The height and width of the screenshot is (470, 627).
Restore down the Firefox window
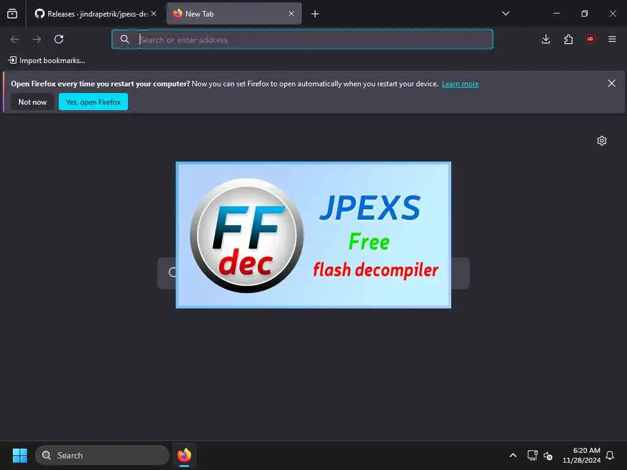tap(585, 13)
